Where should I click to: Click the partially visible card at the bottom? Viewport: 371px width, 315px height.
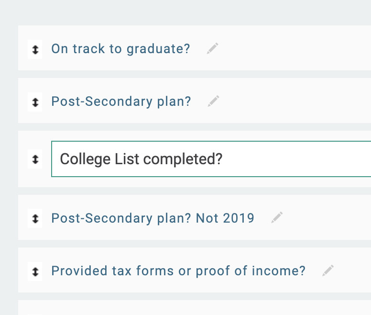191,308
